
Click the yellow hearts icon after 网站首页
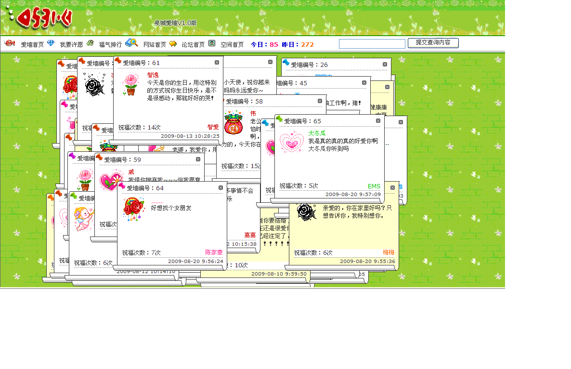coord(173,44)
